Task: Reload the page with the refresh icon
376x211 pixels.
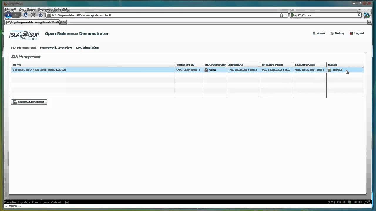Action: pos(26,15)
